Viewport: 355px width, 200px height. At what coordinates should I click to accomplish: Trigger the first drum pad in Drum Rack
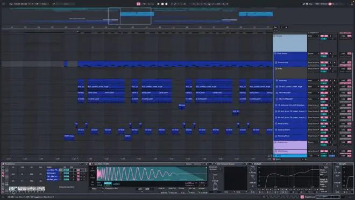[13, 189]
